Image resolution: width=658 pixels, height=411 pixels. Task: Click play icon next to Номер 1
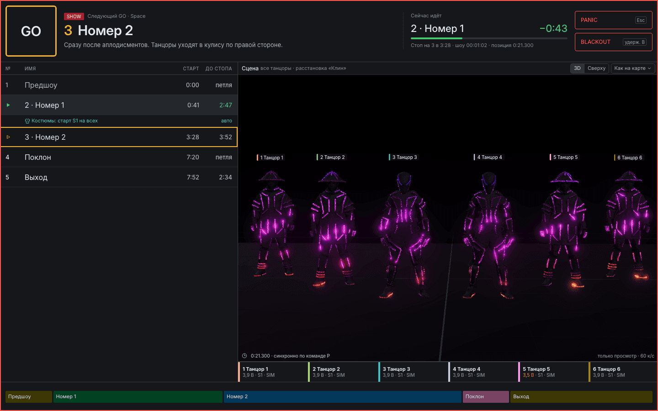(8, 105)
